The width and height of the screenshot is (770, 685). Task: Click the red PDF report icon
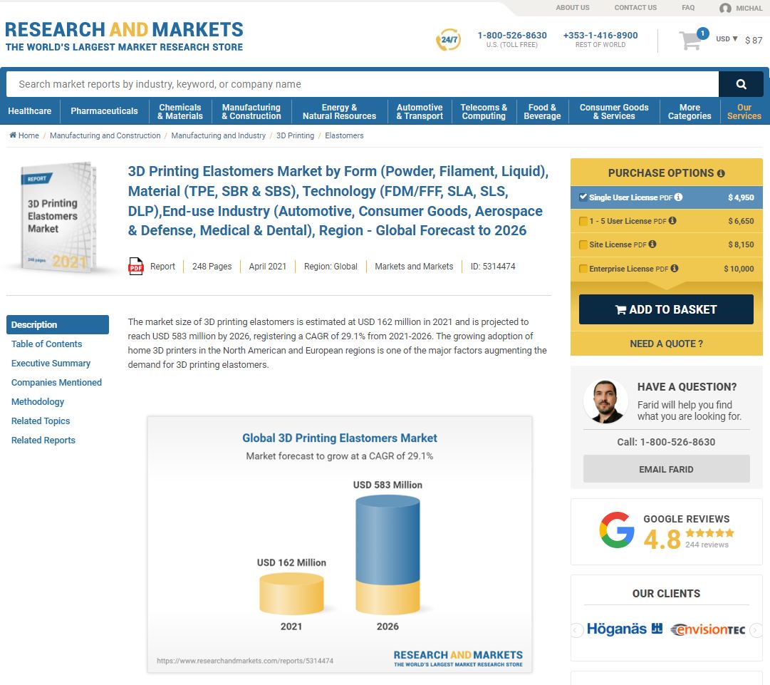click(135, 267)
